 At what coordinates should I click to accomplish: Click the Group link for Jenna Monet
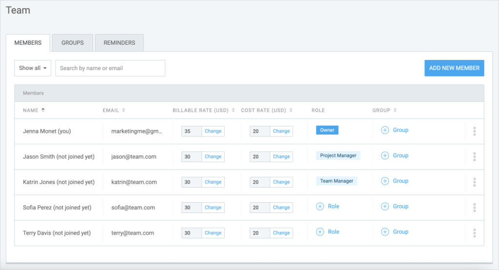401,130
